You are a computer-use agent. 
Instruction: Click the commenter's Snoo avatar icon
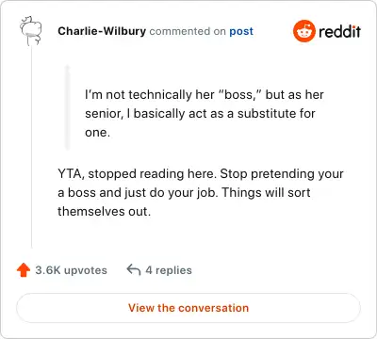(x=31, y=31)
